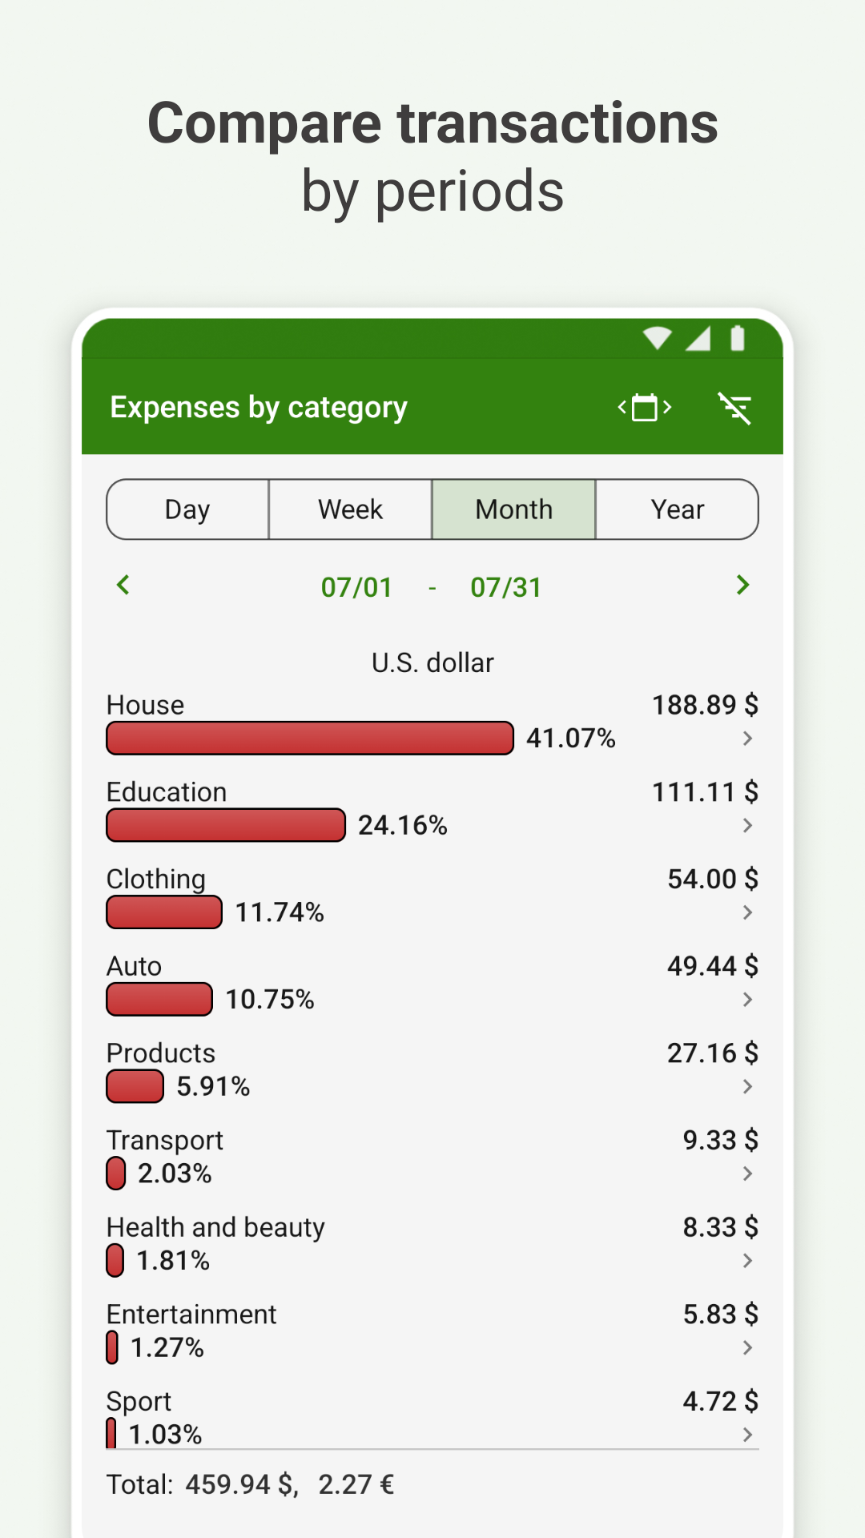Image resolution: width=865 pixels, height=1538 pixels.
Task: Open the Health and beauty row
Action: [215, 1228]
